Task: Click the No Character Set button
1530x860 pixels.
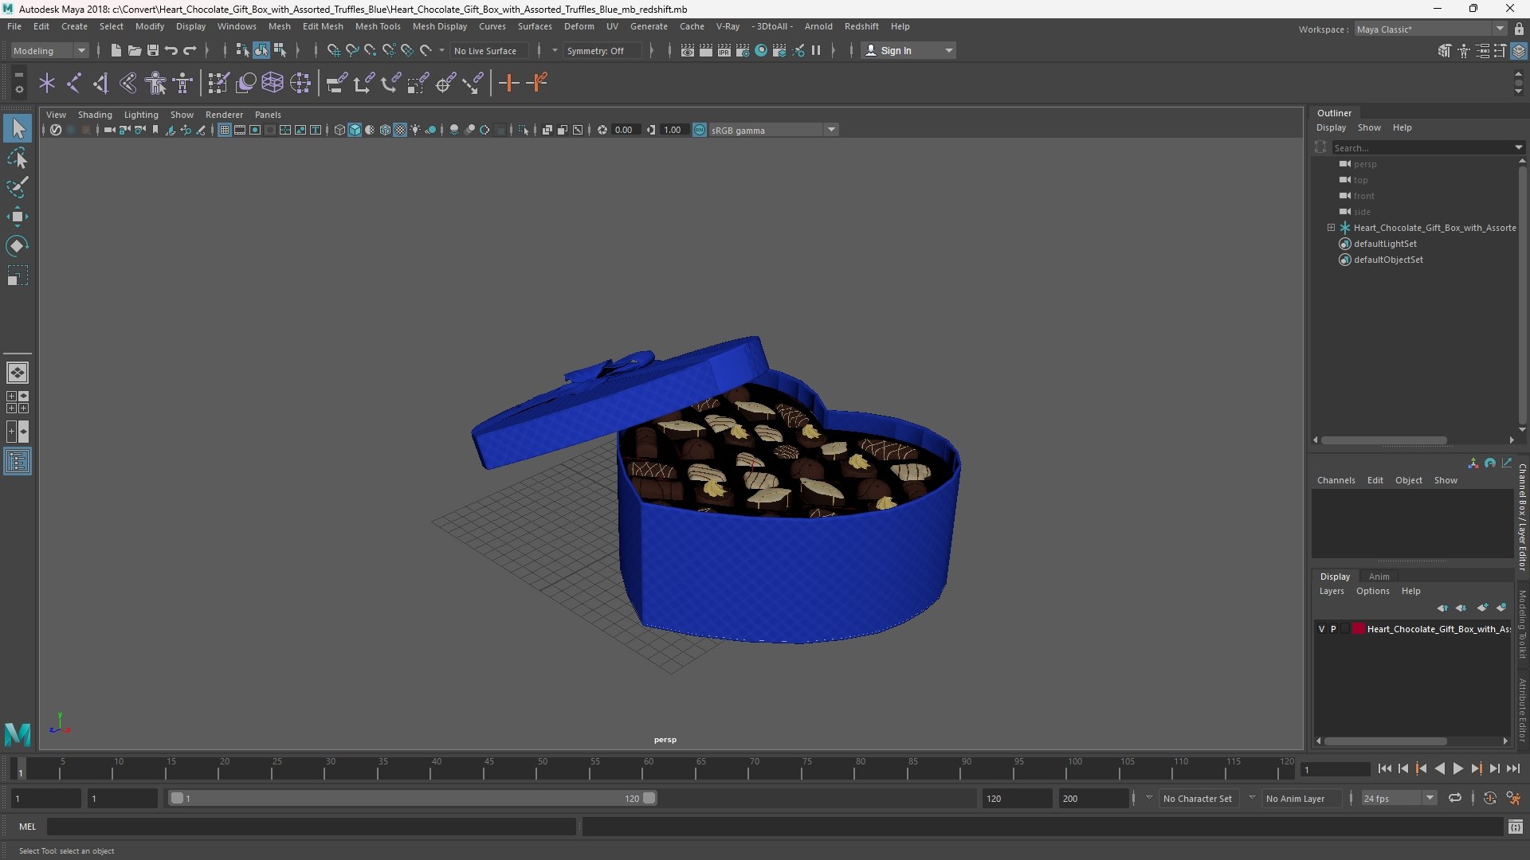Action: pyautogui.click(x=1197, y=798)
